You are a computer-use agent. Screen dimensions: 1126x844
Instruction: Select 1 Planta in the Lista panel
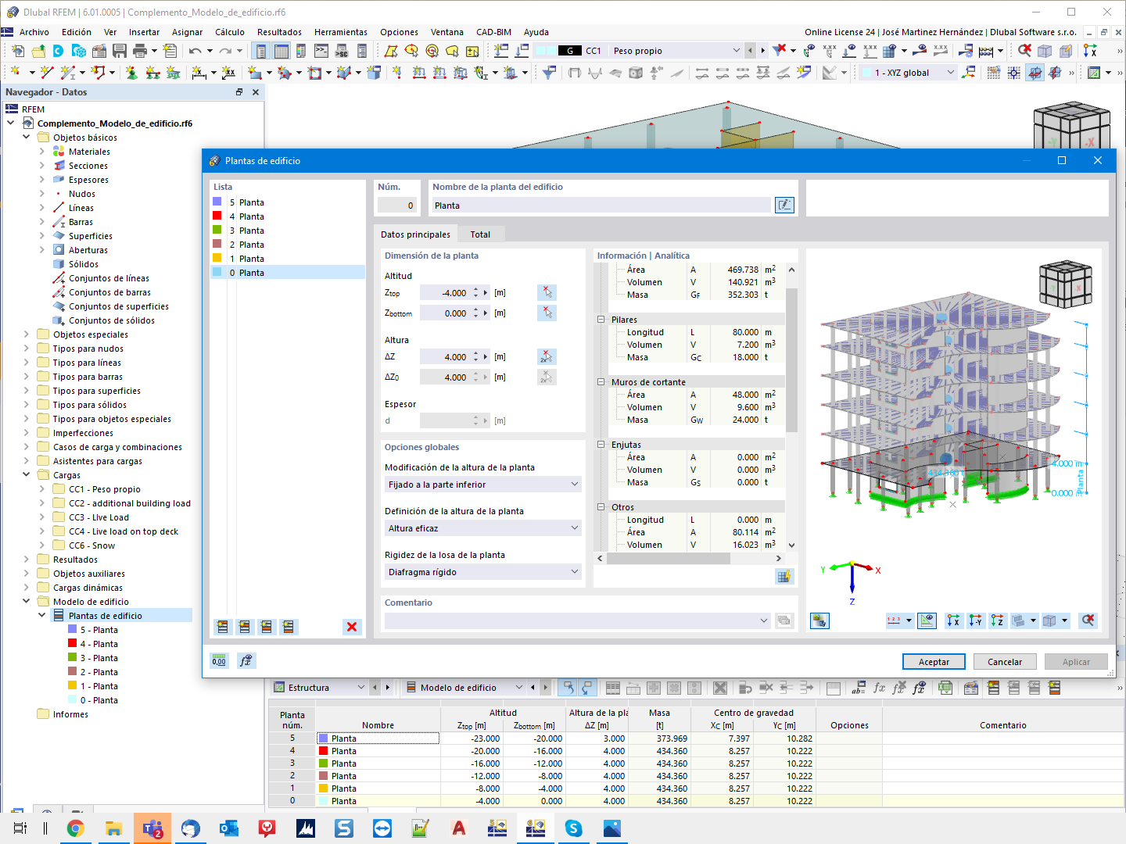coord(288,259)
